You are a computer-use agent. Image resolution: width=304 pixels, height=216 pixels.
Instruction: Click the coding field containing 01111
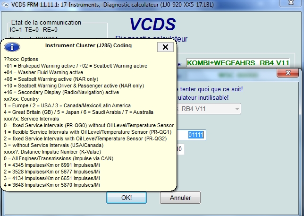point(191,135)
